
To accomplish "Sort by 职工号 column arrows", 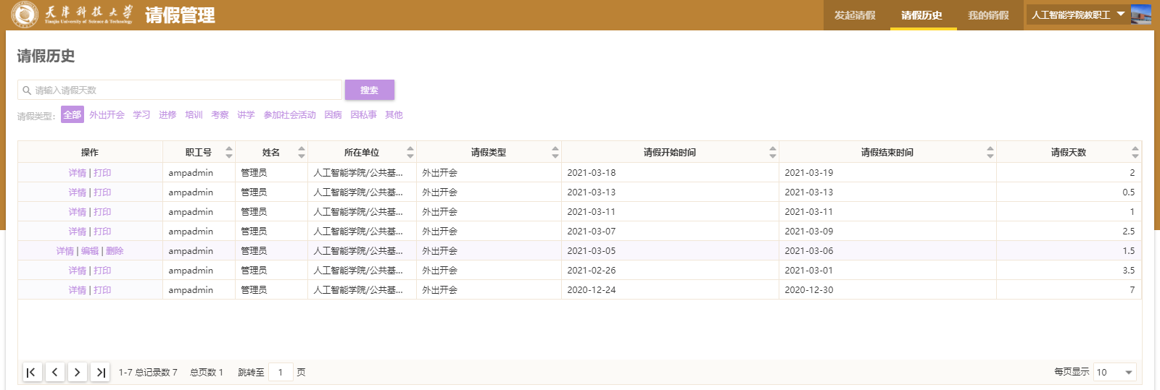I will click(x=229, y=152).
